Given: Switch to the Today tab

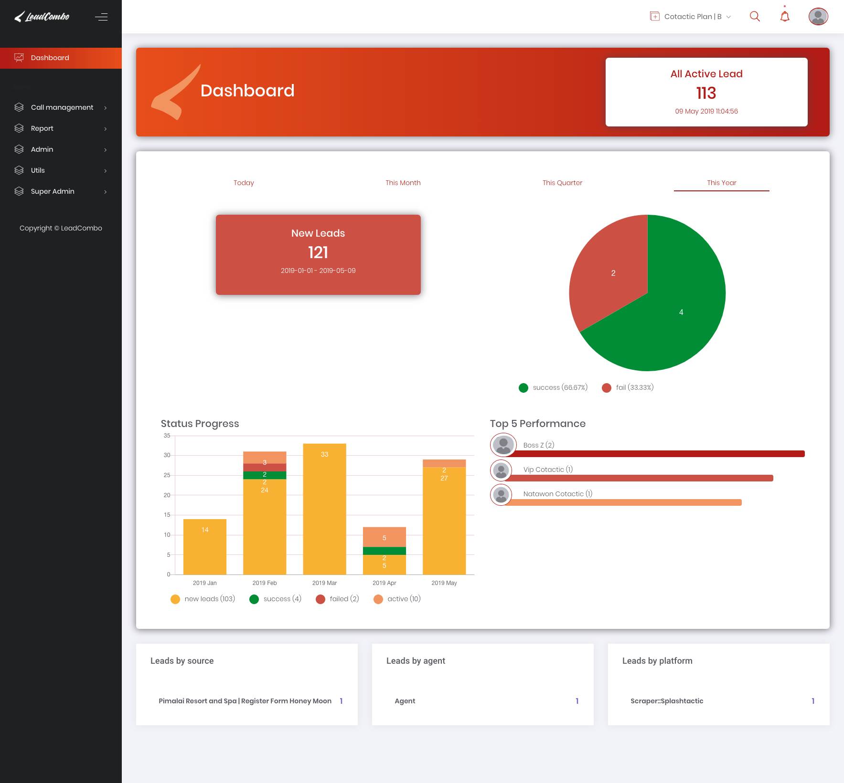Looking at the screenshot, I should tap(244, 183).
